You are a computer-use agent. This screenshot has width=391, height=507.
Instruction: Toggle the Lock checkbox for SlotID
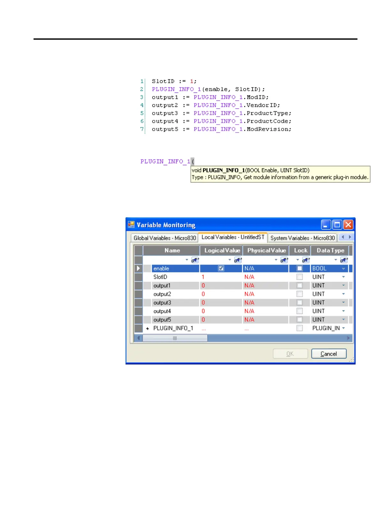tap(300, 277)
